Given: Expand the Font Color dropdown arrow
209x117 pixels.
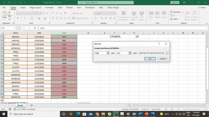Looking at the screenshot, I should [x=48, y=18].
